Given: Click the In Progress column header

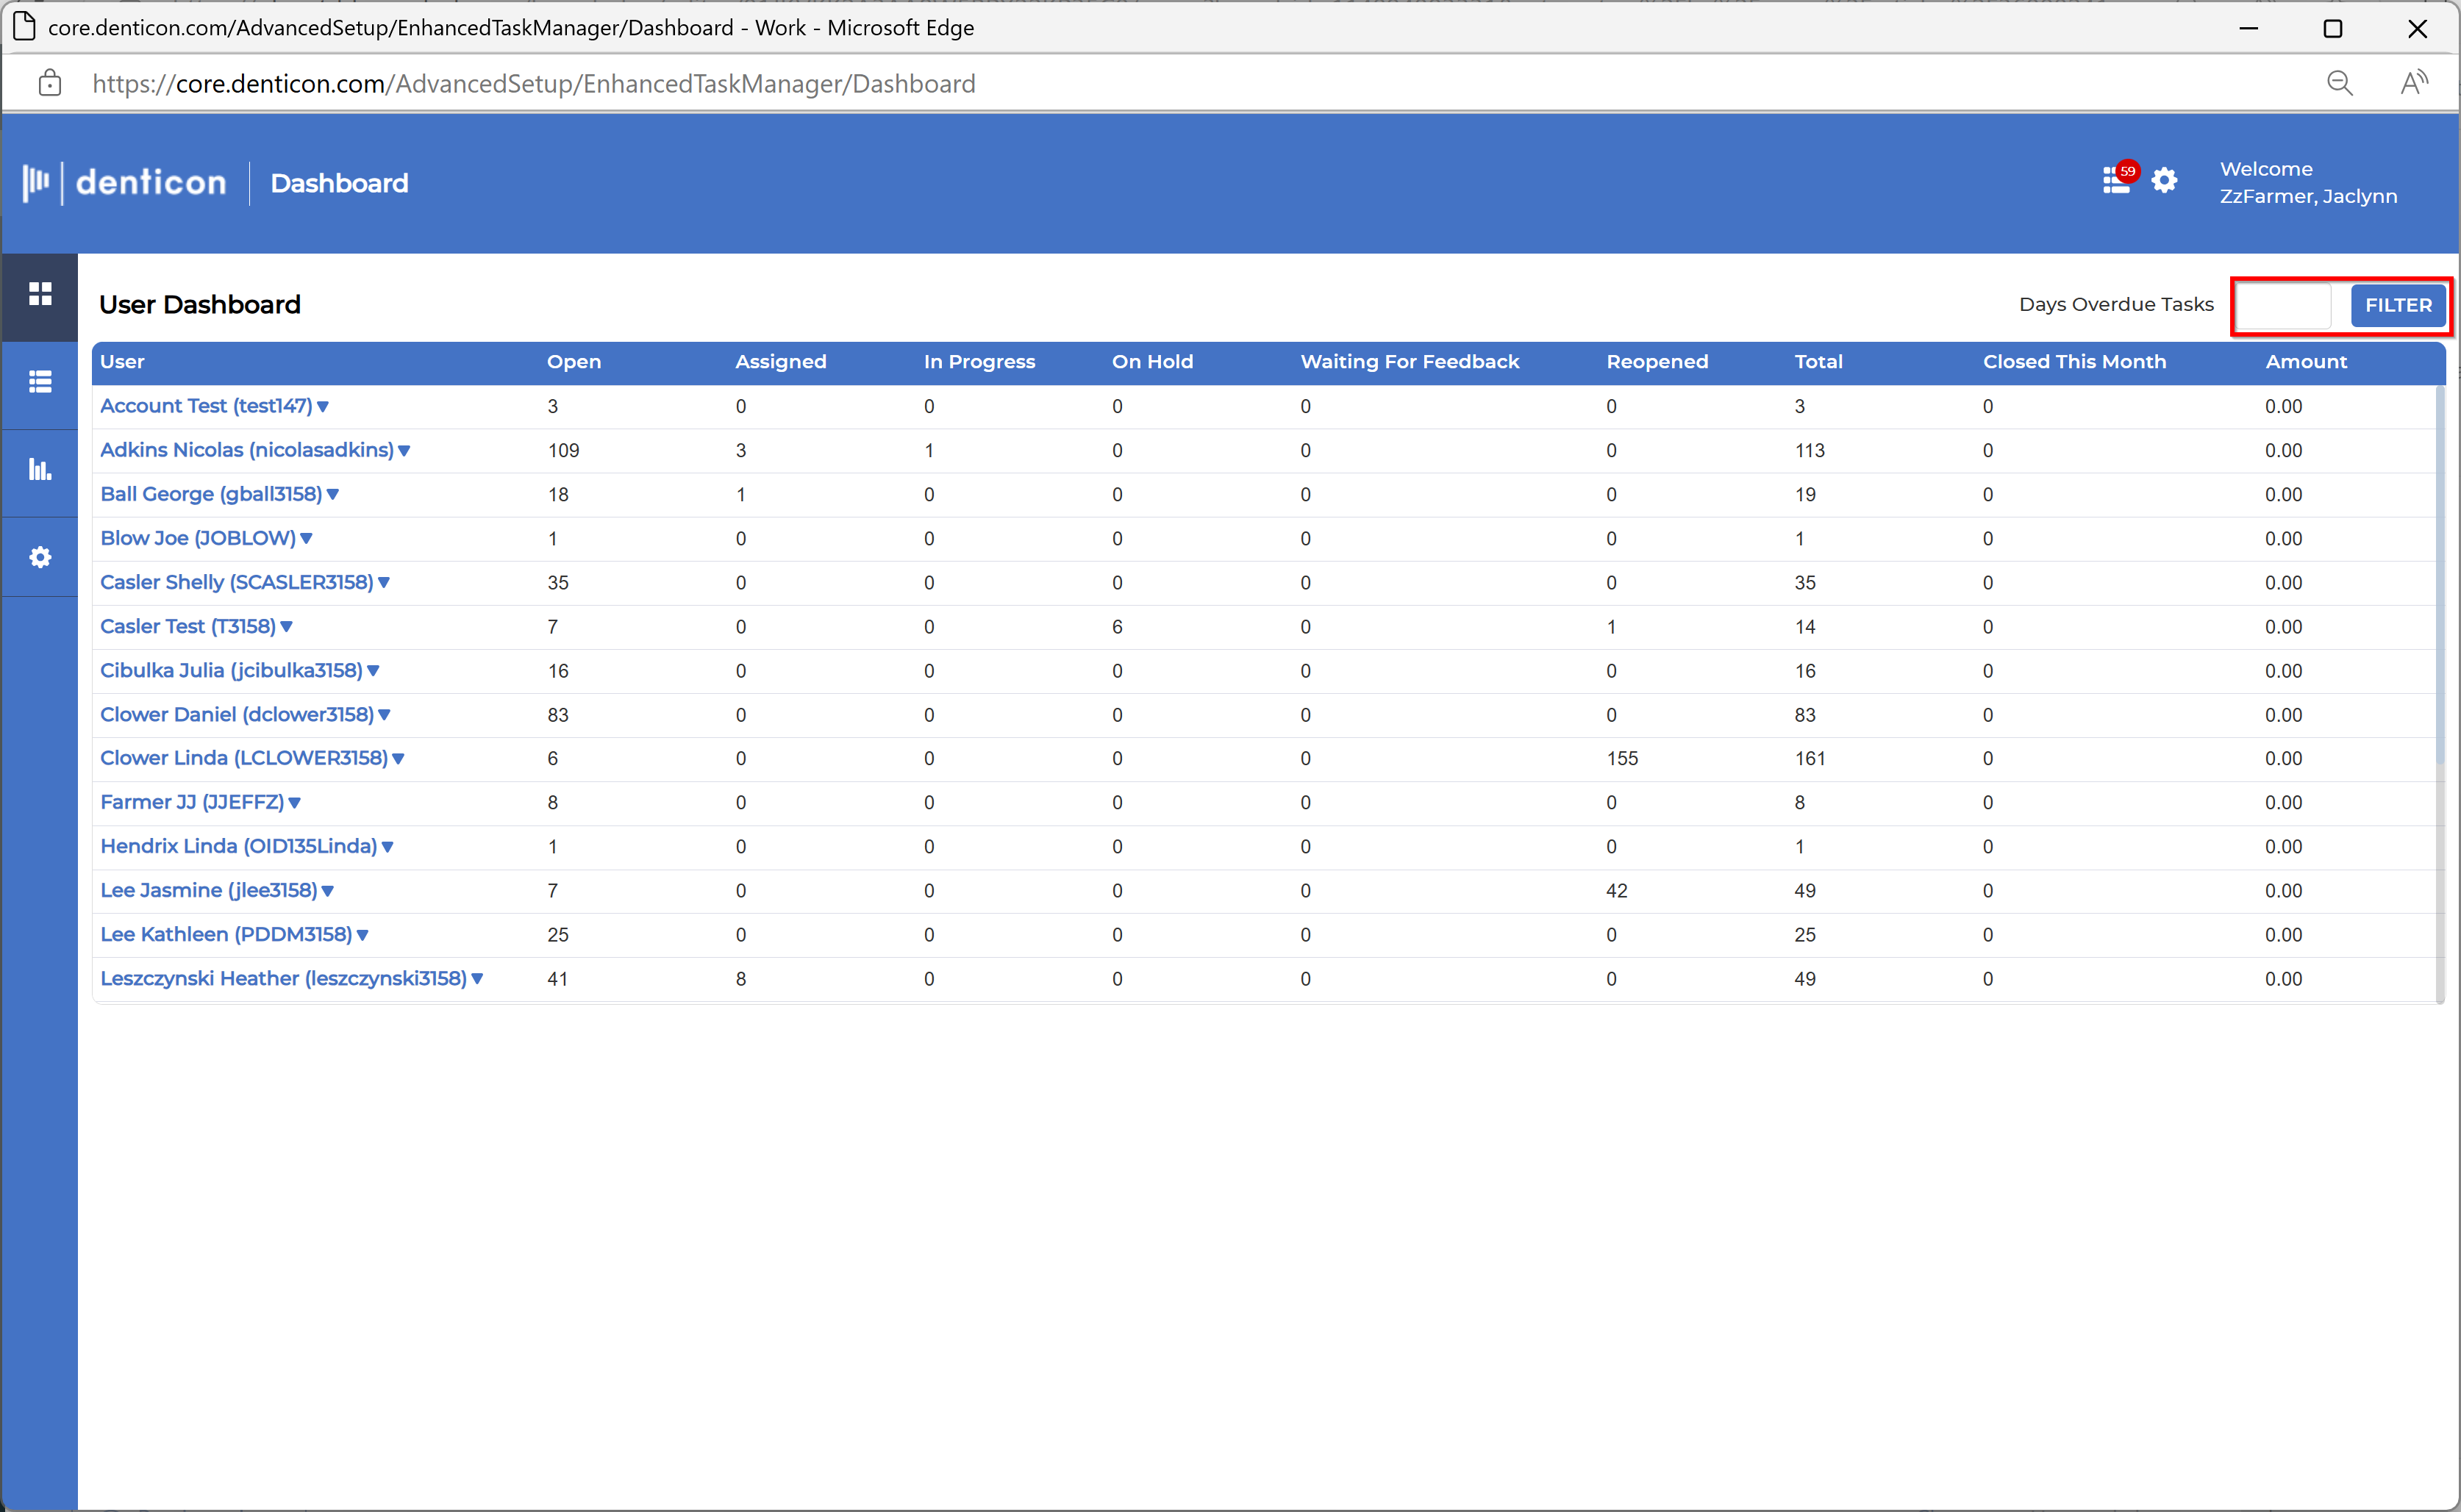Looking at the screenshot, I should tap(979, 362).
